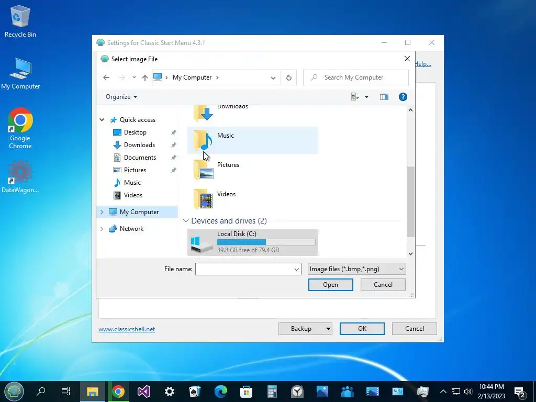Open the Help link in settings
This screenshot has height=402, width=536.
pyautogui.click(x=423, y=64)
